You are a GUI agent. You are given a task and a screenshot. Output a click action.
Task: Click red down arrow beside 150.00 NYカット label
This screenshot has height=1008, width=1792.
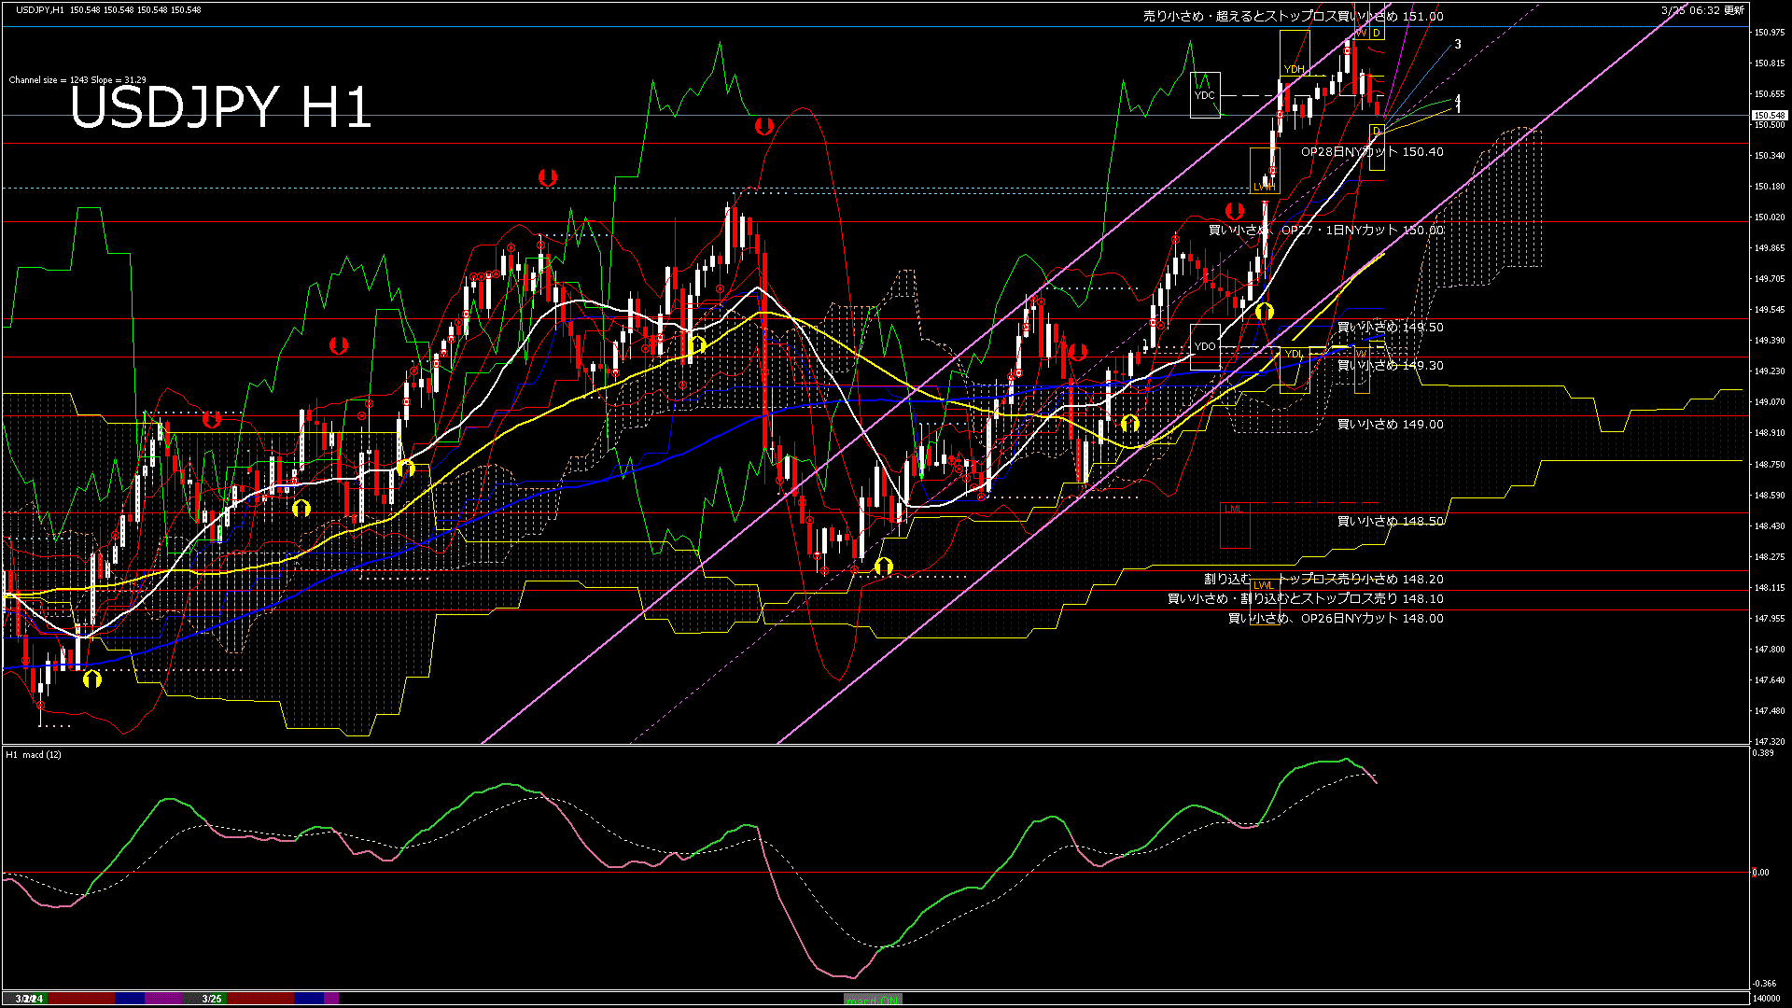click(1235, 211)
